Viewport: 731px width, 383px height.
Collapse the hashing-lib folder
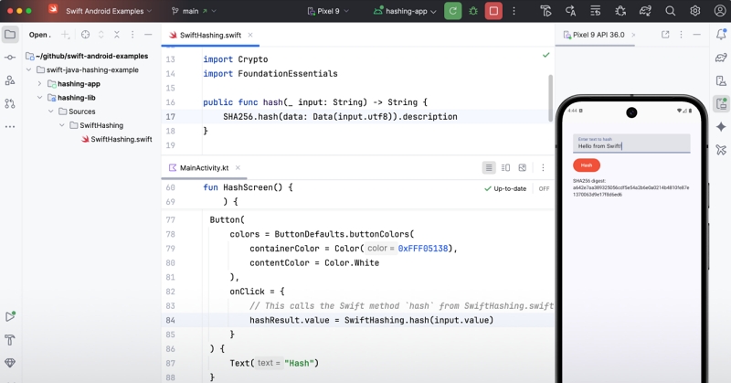pyautogui.click(x=39, y=97)
